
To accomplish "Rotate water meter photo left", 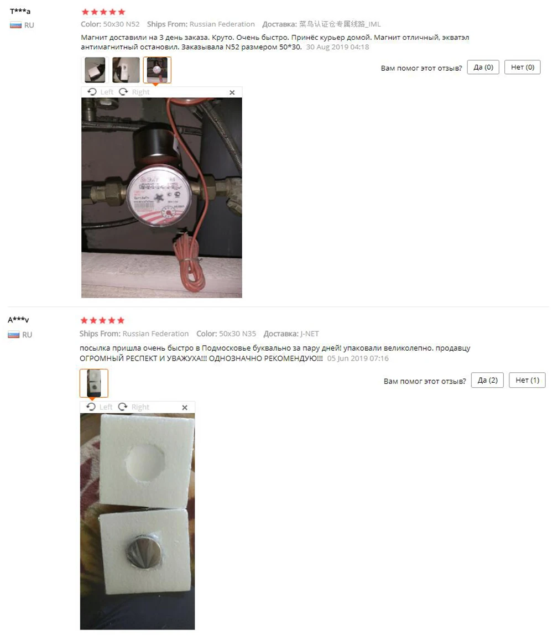I will click(101, 92).
